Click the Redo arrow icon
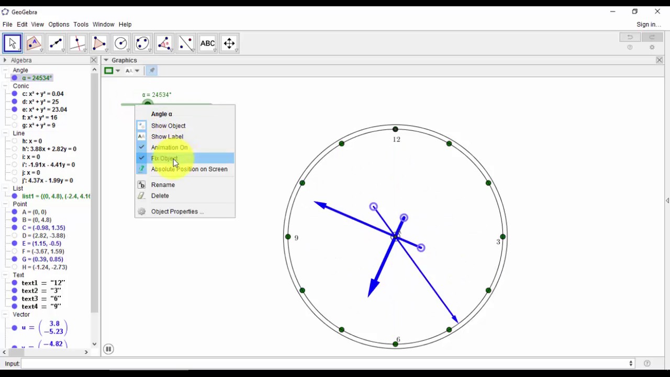The width and height of the screenshot is (670, 377). click(652, 37)
